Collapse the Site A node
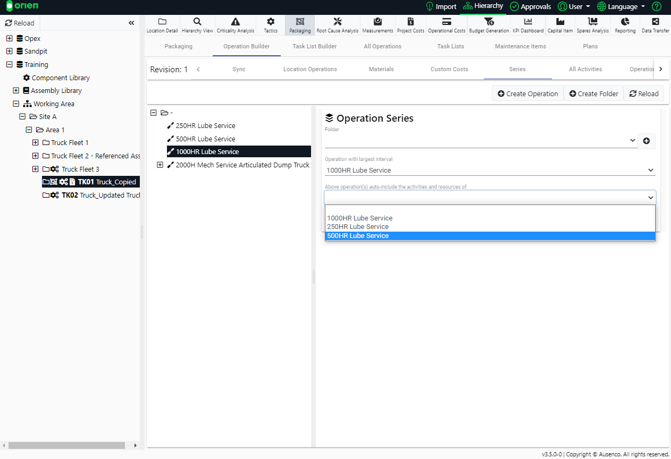 point(22,116)
